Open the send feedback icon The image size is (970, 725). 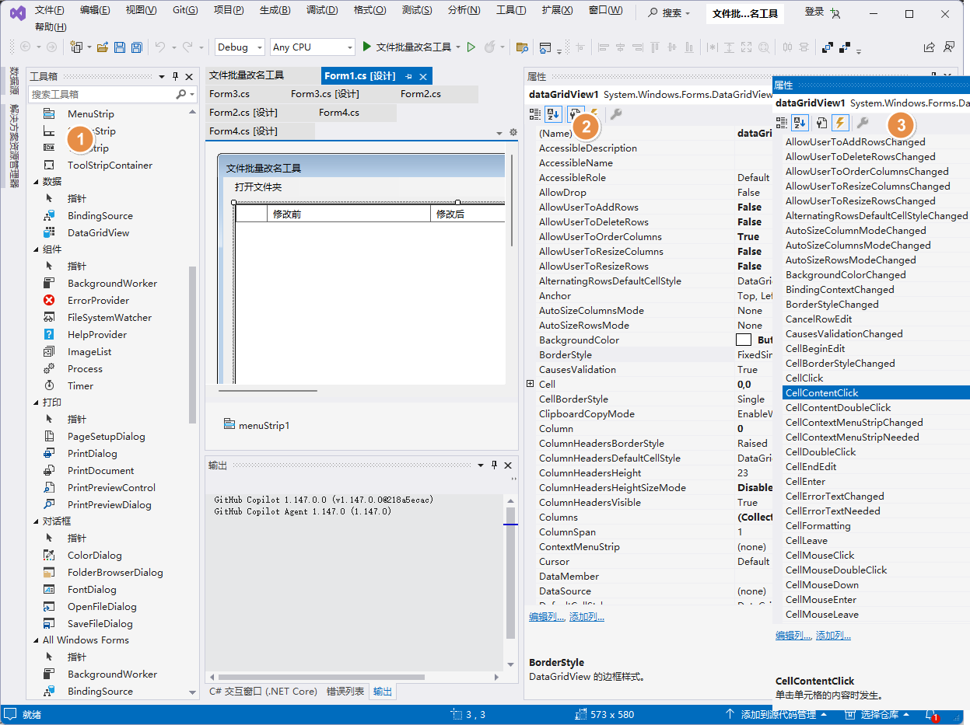pos(949,47)
